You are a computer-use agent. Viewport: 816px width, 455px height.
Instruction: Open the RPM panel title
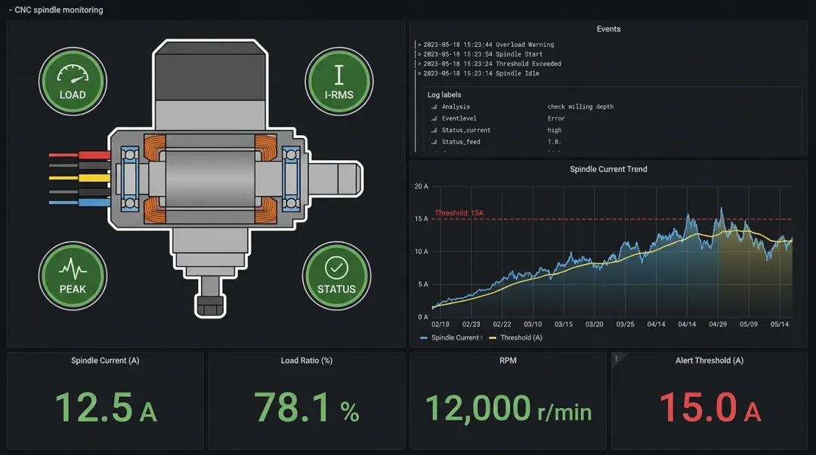[508, 361]
